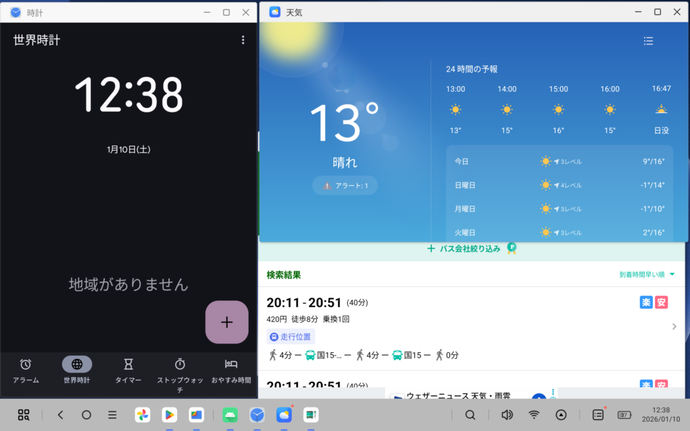Tap the pink plus button to add a city
This screenshot has height=431, width=690.
(226, 322)
